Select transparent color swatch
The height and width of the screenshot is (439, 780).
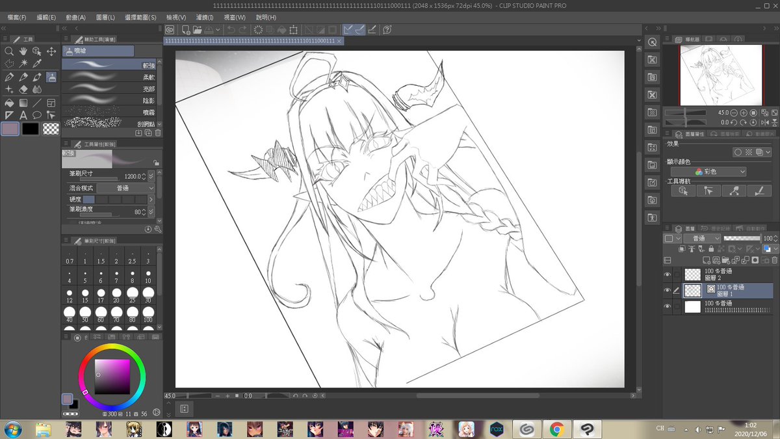pyautogui.click(x=51, y=129)
